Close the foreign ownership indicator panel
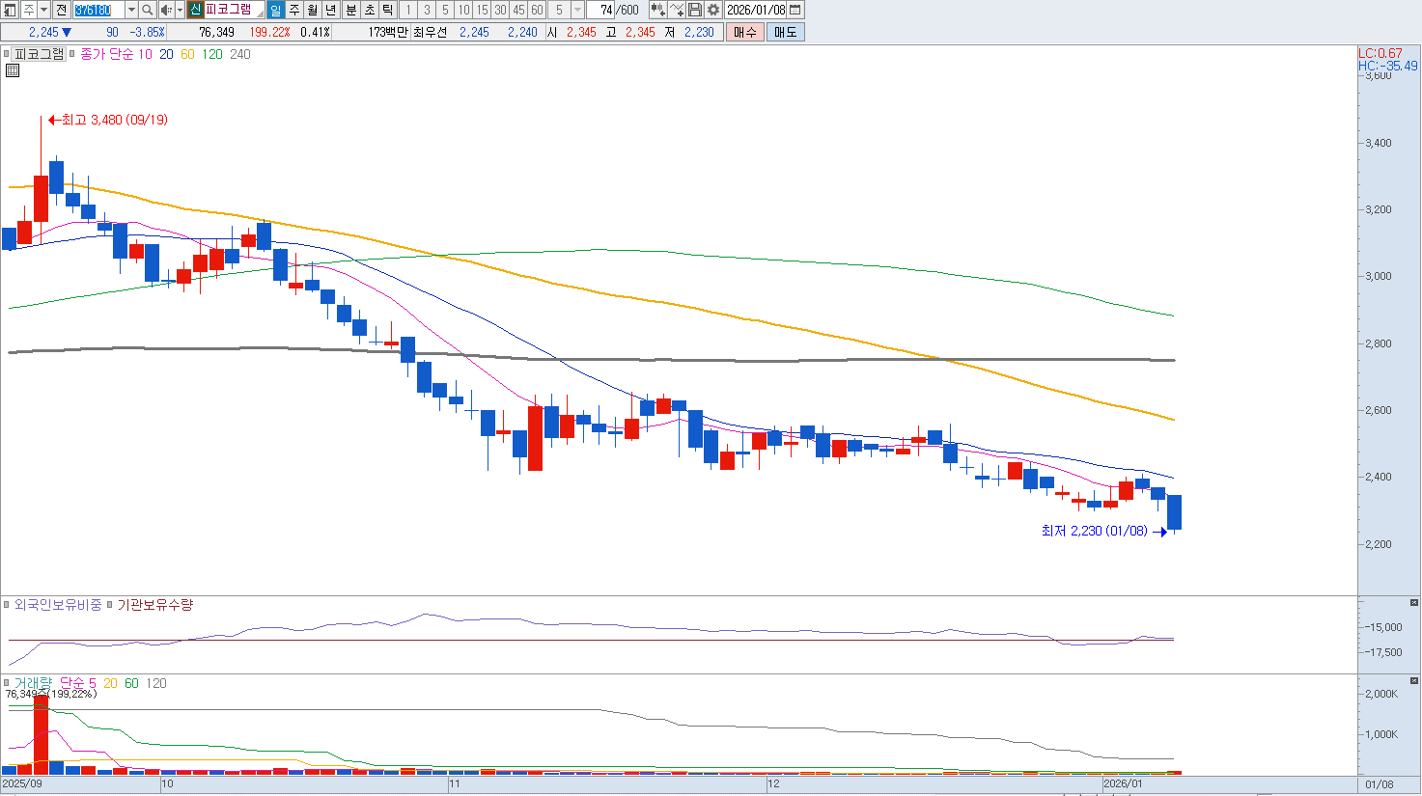Viewport: 1422px width, 796px height. pyautogui.click(x=1414, y=603)
